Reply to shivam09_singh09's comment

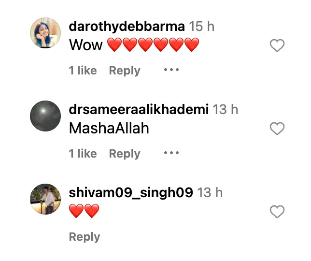85,237
